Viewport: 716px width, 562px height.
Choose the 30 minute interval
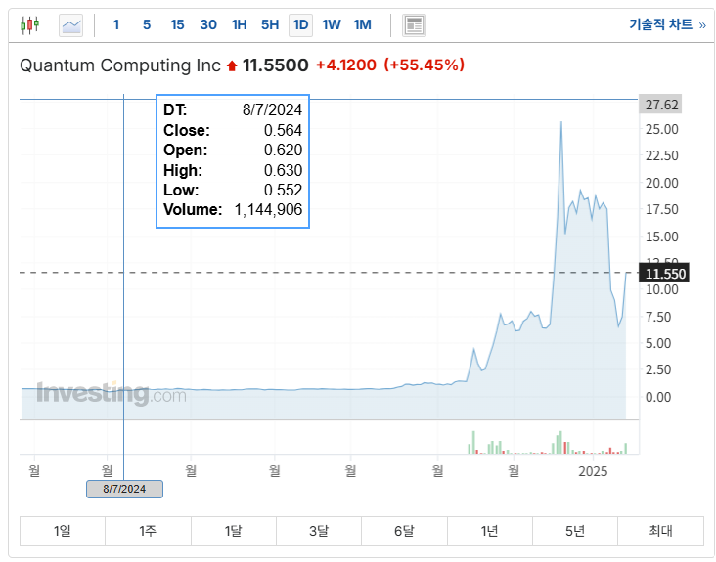click(x=208, y=24)
